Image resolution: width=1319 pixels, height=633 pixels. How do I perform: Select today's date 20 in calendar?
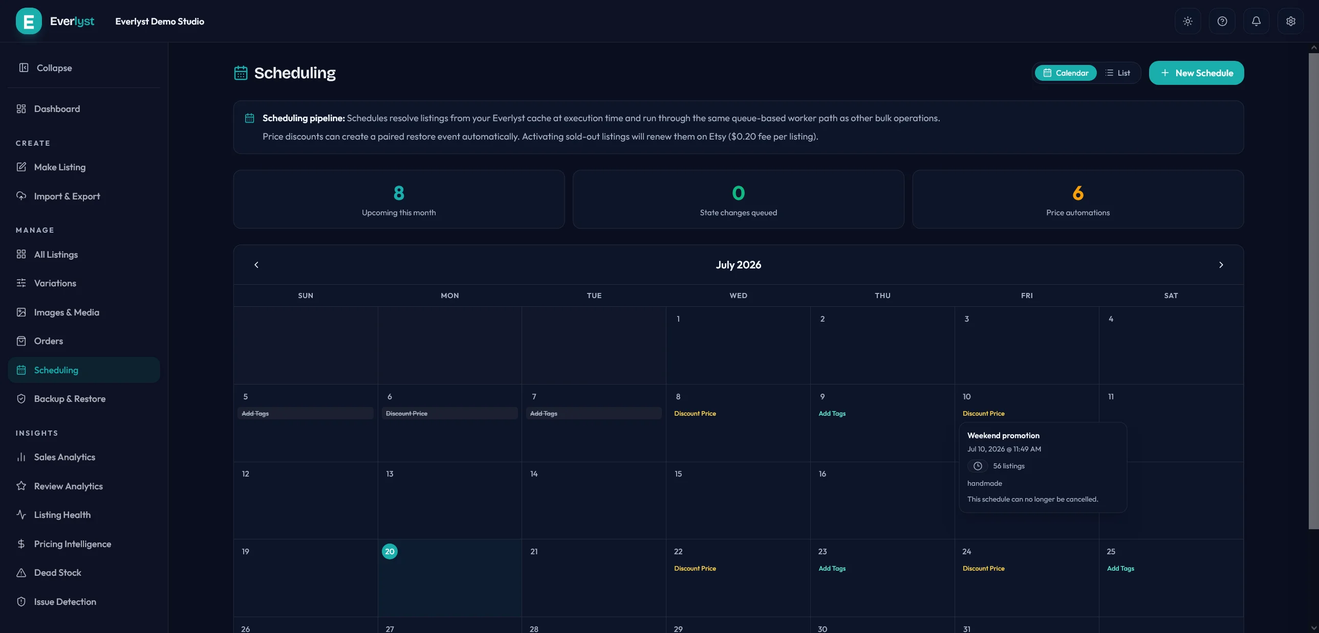click(x=390, y=551)
